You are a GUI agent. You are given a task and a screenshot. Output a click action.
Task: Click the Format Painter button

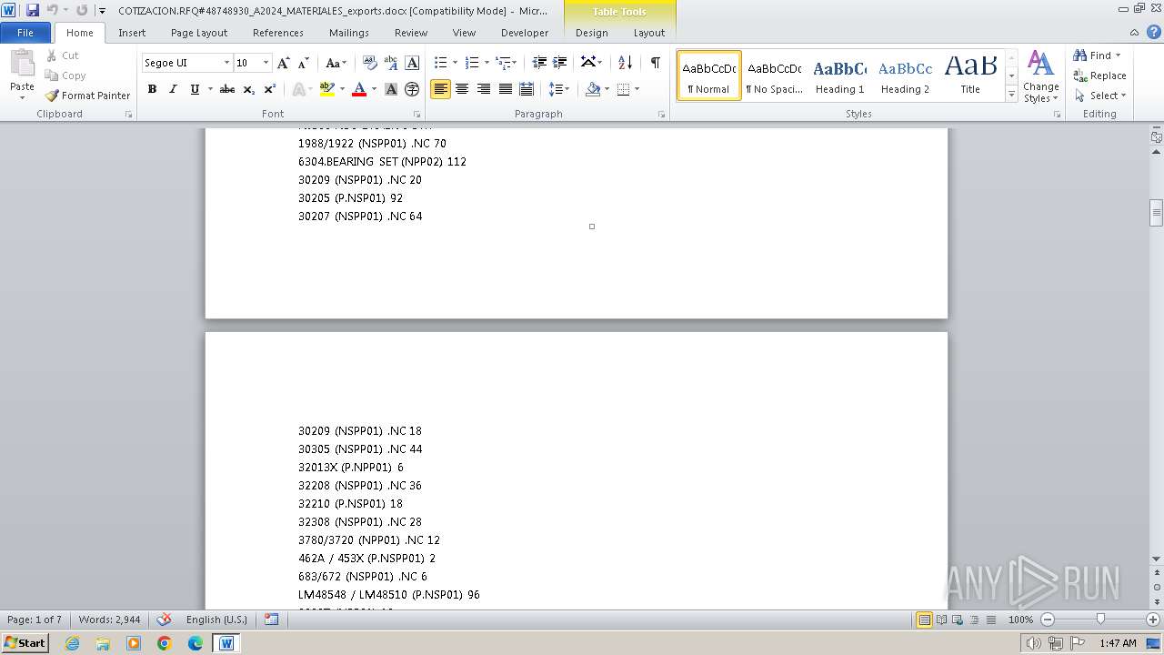pyautogui.click(x=88, y=96)
